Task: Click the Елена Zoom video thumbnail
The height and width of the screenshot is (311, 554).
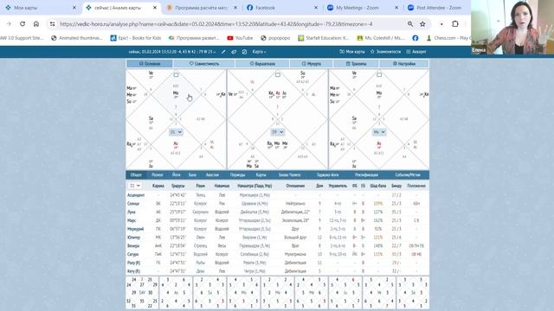Action: click(x=512, y=27)
